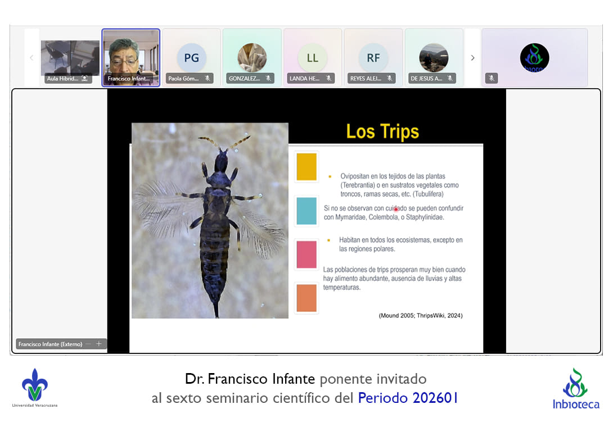This screenshot has width=613, height=427.
Task: Click the mic icon on DE JESUS tile
Action: tap(450, 79)
